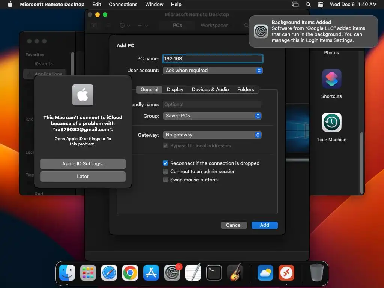384x288 pixels.
Task: Click the Add button
Action: [x=264, y=225]
